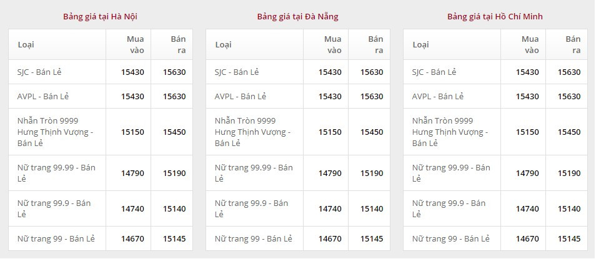Click 'Nữ trang 99.99' label in Hà Nội table
This screenshot has width=596, height=259.
pyautogui.click(x=56, y=168)
